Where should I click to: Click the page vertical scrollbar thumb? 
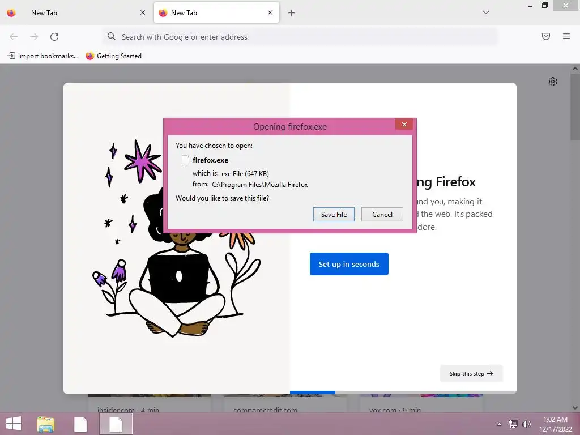575,106
